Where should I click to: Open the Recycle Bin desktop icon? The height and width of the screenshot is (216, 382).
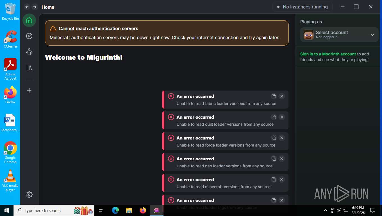coord(10,12)
